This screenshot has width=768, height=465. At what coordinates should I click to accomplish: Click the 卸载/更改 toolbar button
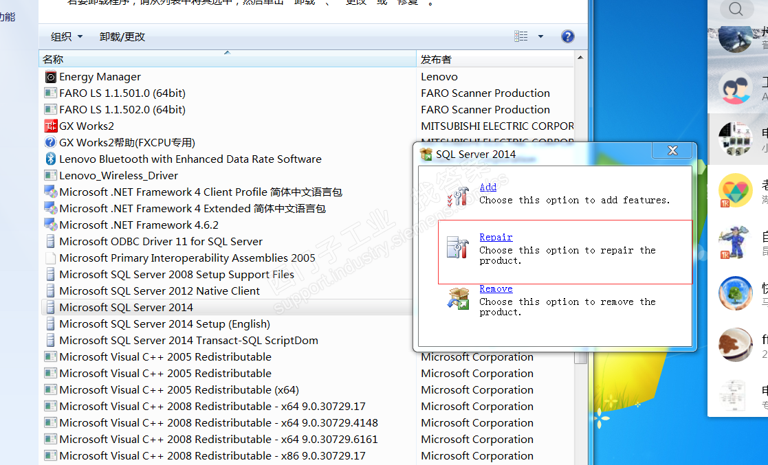(x=122, y=36)
